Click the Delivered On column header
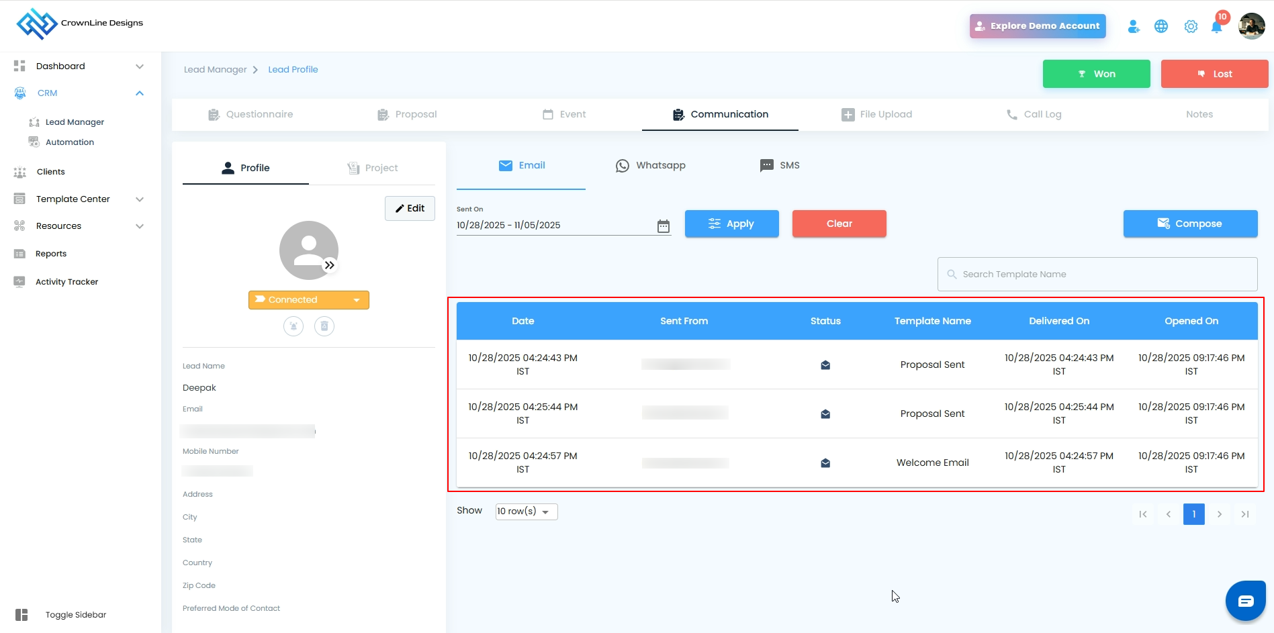 tap(1059, 321)
